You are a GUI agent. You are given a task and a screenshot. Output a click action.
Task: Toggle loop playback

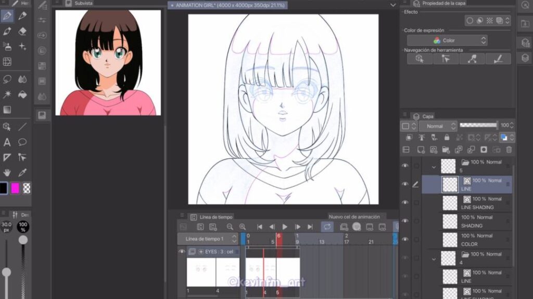pos(327,227)
